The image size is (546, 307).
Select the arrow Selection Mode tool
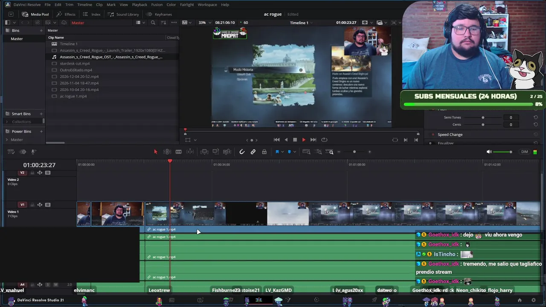(x=155, y=152)
